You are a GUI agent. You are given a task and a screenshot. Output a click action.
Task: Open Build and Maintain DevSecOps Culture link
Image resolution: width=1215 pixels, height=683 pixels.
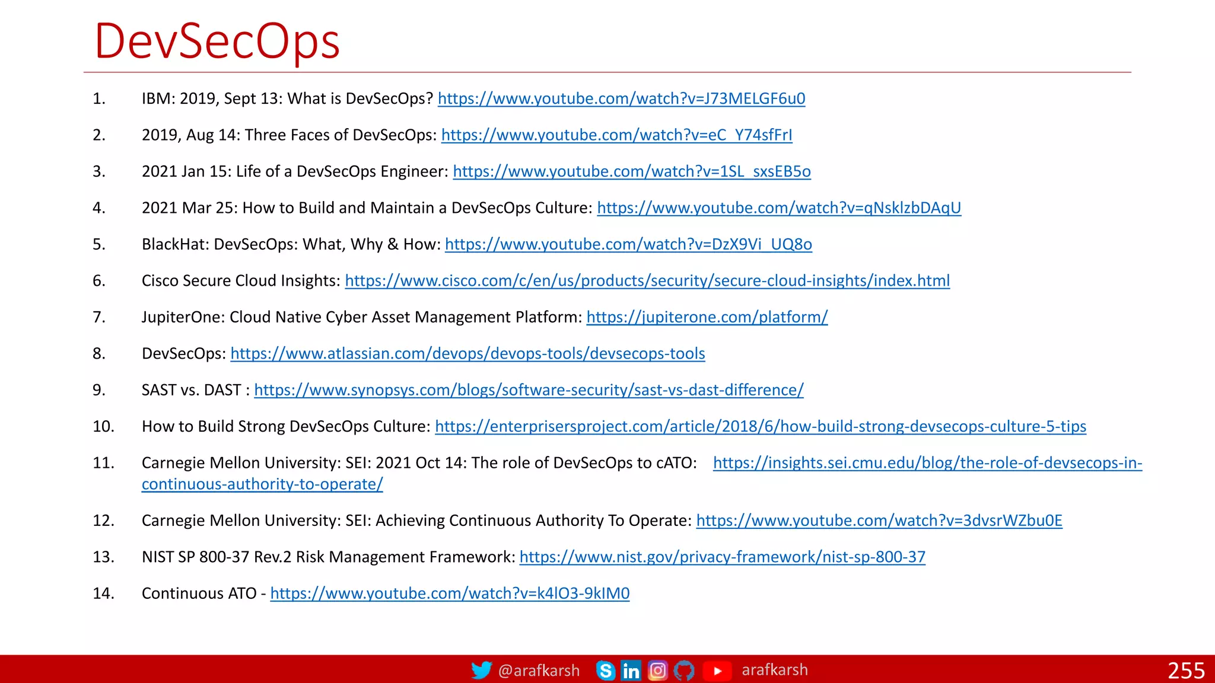[779, 208]
